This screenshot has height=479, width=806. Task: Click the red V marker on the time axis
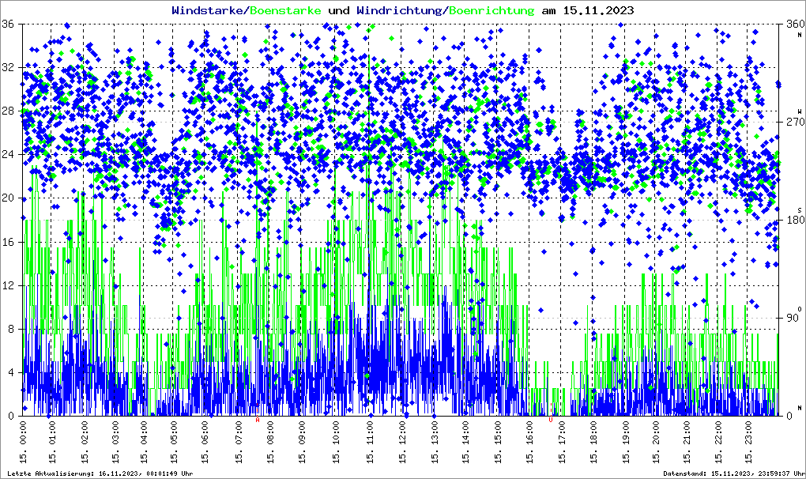click(551, 420)
